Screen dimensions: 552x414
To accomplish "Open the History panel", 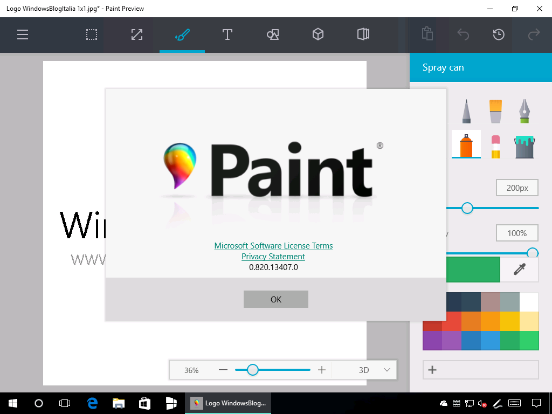I will 498,34.
